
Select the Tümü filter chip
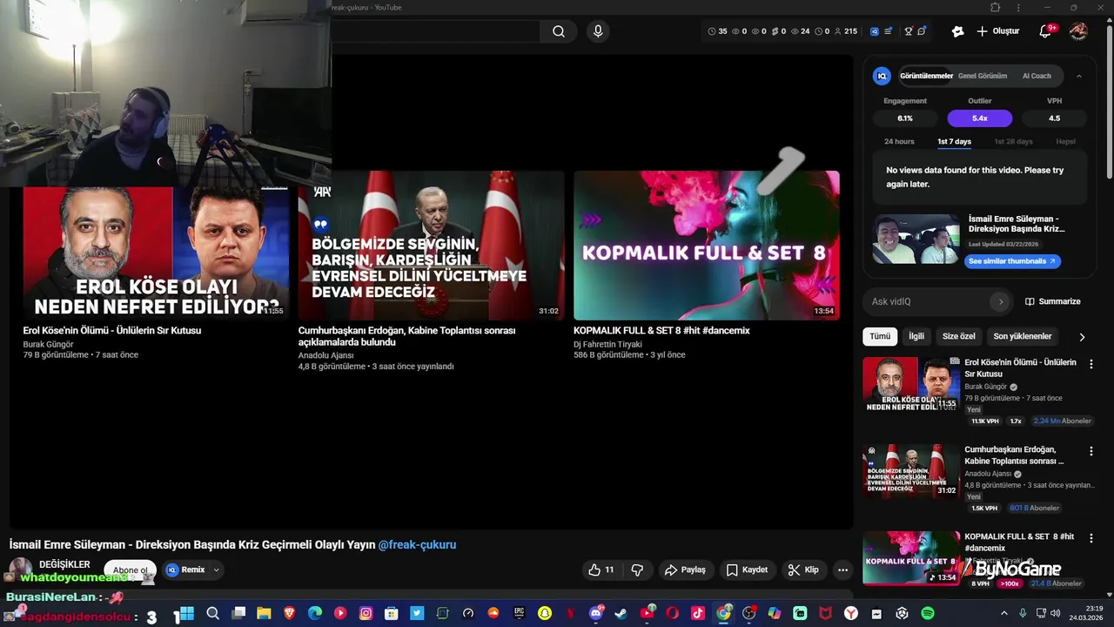click(x=880, y=336)
